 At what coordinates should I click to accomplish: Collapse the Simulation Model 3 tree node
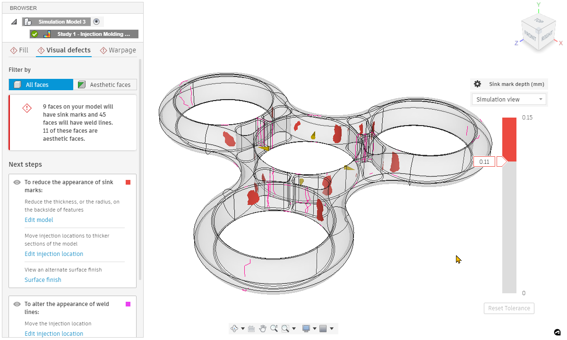point(14,22)
